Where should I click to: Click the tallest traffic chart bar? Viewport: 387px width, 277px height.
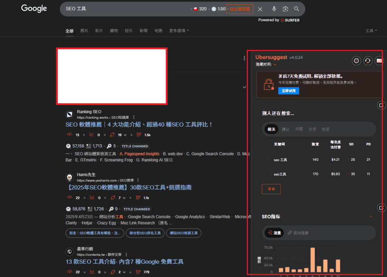click(x=313, y=260)
